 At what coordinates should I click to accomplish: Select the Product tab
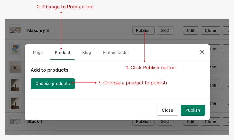(62, 53)
